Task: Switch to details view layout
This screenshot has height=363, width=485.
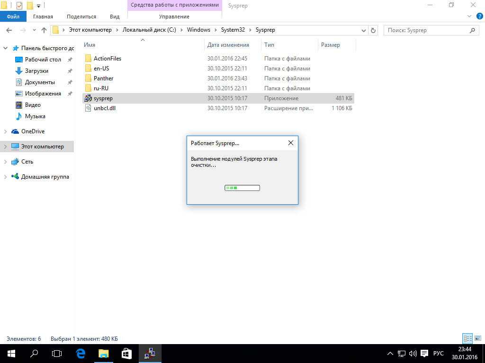Action: [x=467, y=338]
